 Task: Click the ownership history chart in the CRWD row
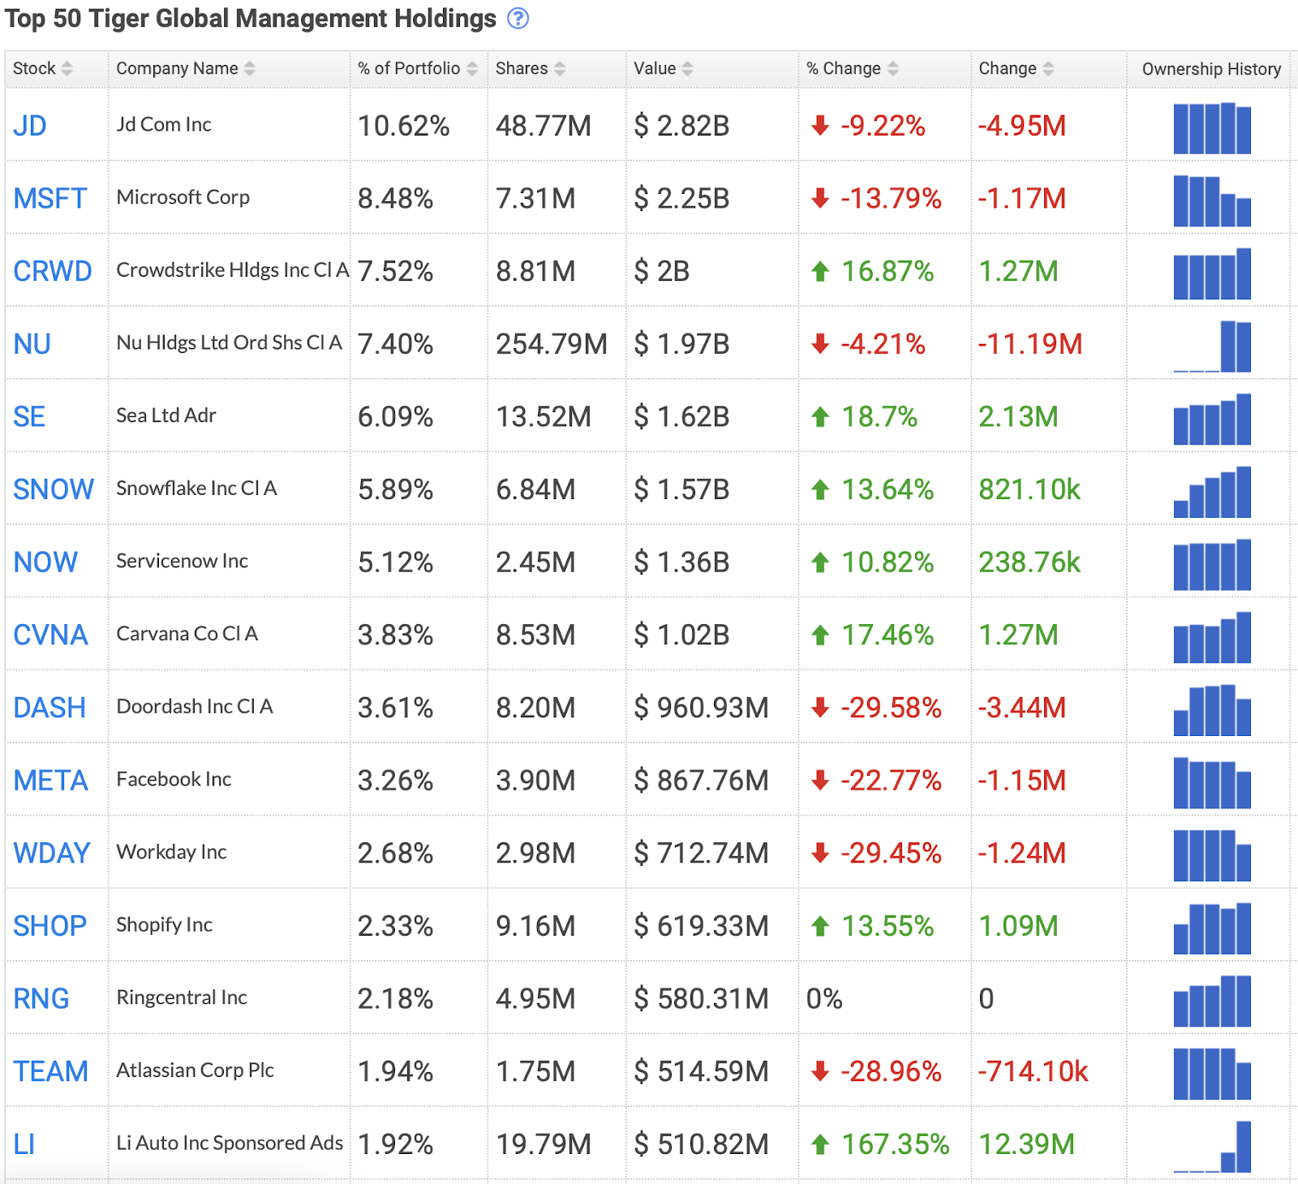tap(1212, 273)
